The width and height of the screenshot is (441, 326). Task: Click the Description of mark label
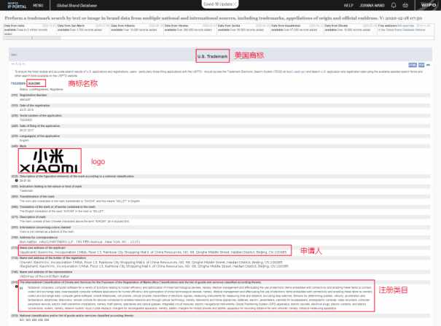click(x=32, y=217)
